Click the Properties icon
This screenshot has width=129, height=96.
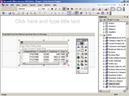pyautogui.click(x=81, y=13)
